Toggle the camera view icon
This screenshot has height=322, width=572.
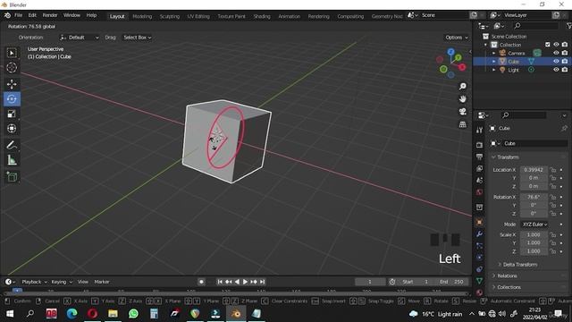(x=463, y=112)
